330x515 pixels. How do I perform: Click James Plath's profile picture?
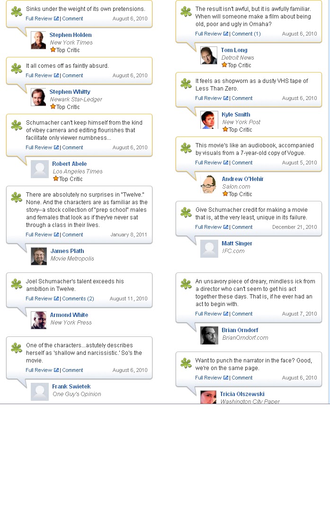[39, 256]
